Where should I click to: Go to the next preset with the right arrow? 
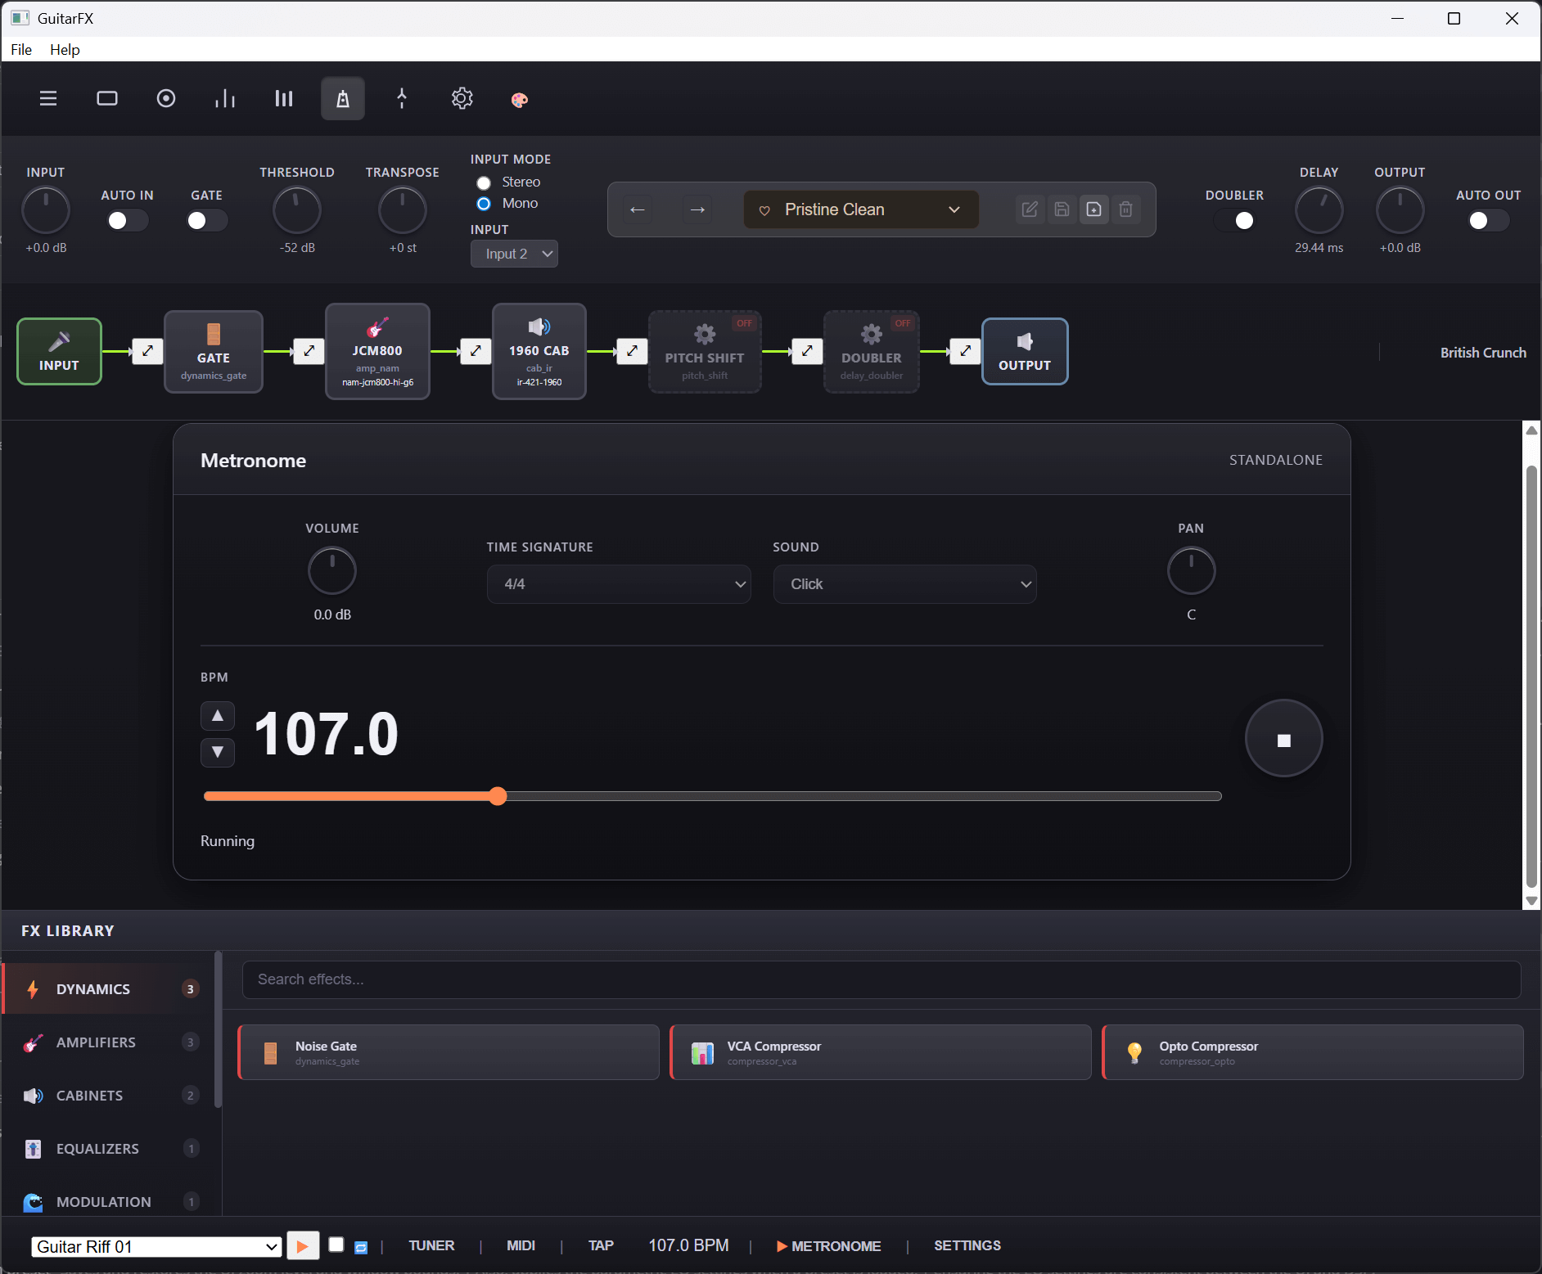pyautogui.click(x=697, y=209)
